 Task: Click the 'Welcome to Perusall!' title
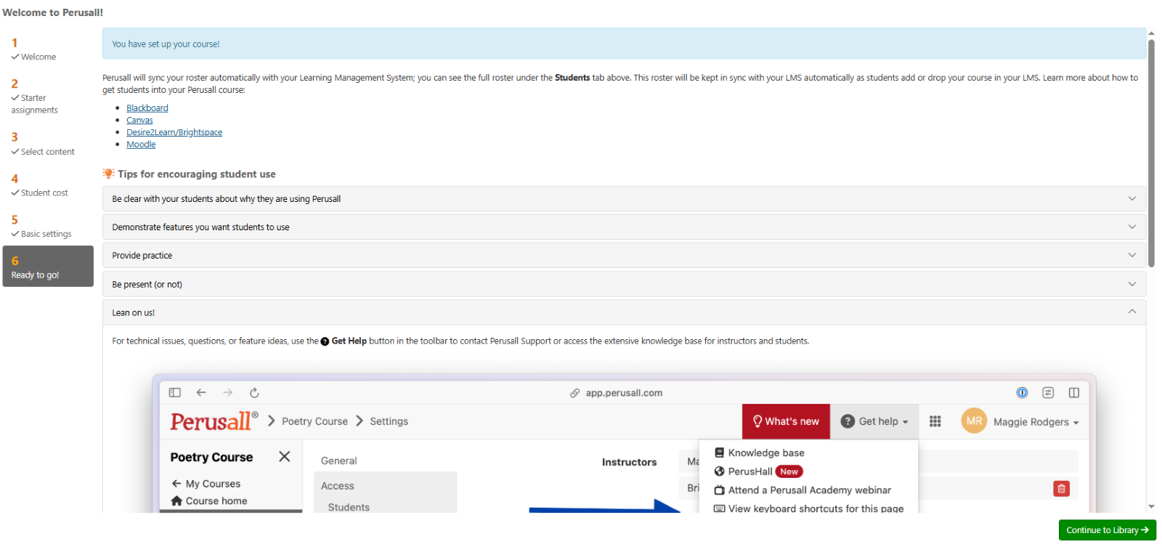click(53, 12)
